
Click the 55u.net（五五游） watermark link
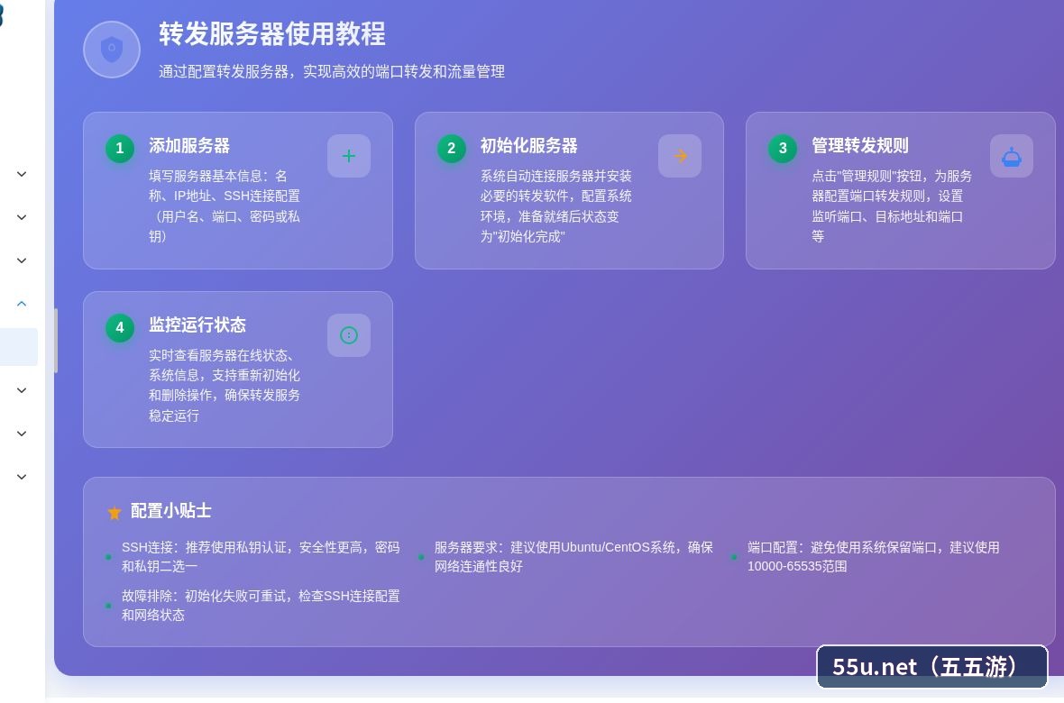(931, 666)
